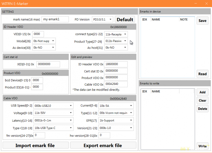Write emarks to the device
The width and height of the screenshot is (212, 153).
(202, 146)
